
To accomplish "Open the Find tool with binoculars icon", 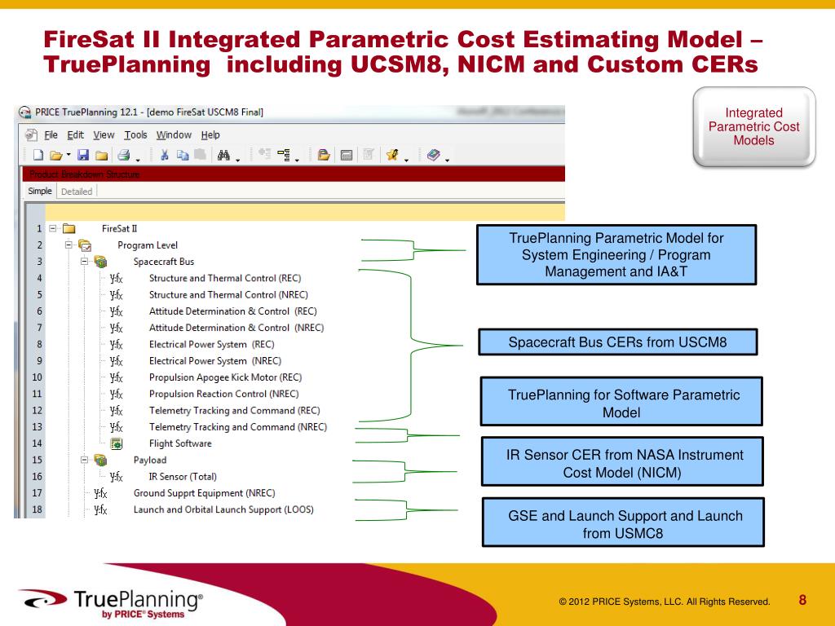I will coord(225,155).
